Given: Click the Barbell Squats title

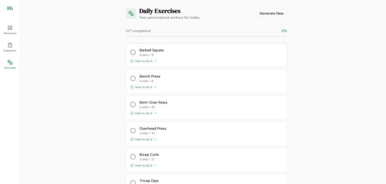Looking at the screenshot, I should 152,50.
